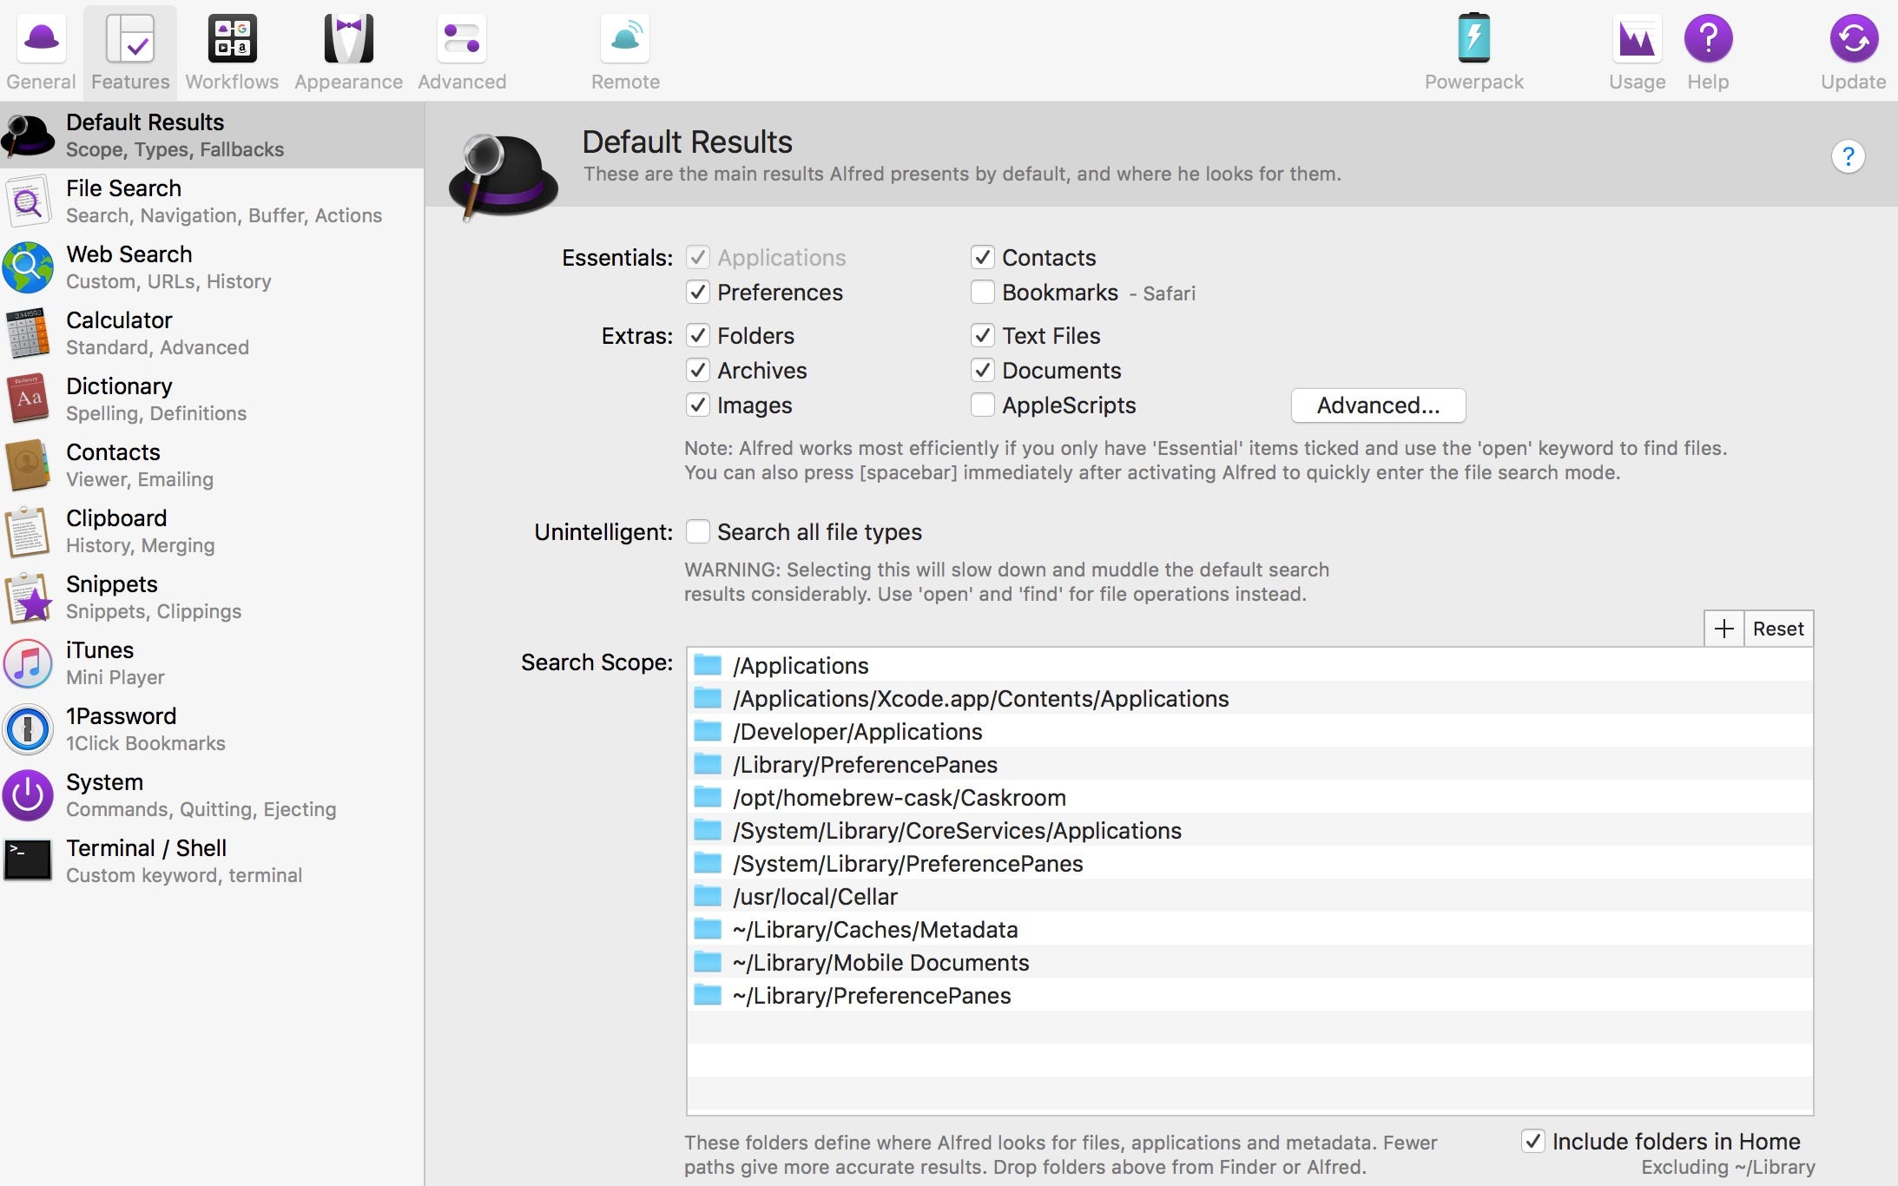Select the /Applications scope row

[x=1249, y=665]
